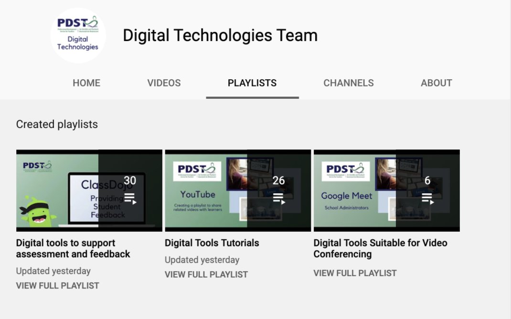Viewport: 511px width, 319px height.
Task: Open the Google Meet playlist thumbnail
Action: [386, 191]
